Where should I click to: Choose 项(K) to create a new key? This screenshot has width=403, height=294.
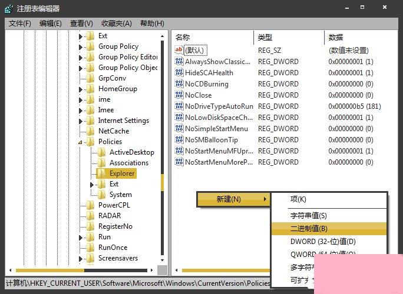click(329, 199)
